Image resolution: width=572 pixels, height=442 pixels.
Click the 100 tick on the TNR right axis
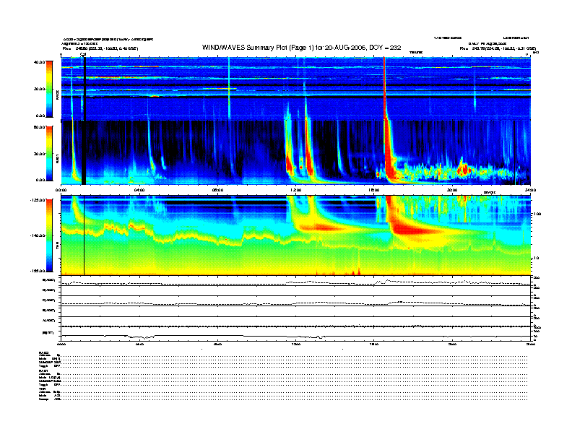point(537,214)
